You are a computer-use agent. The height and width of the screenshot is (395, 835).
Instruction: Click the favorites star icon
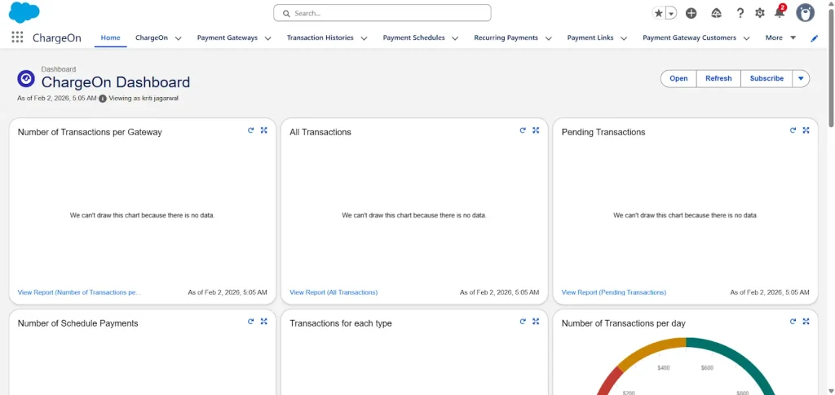tap(659, 13)
